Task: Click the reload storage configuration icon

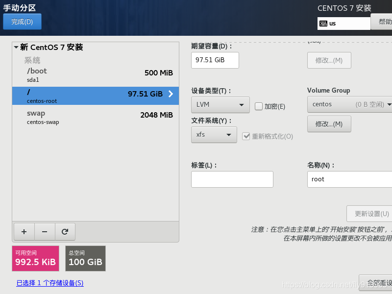Action: click(x=65, y=232)
